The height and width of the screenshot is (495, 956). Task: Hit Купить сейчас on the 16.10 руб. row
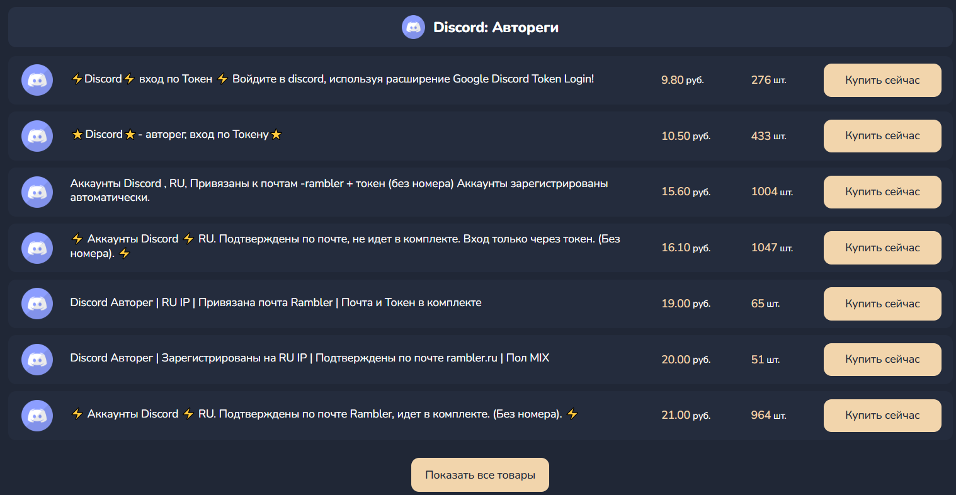point(882,248)
